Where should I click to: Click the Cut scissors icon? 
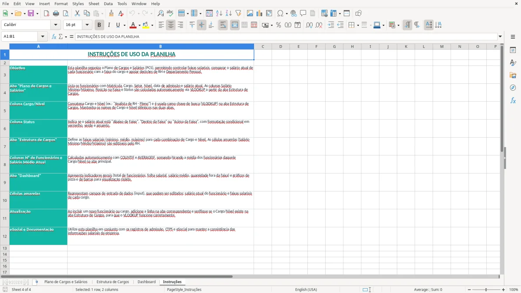[77, 13]
